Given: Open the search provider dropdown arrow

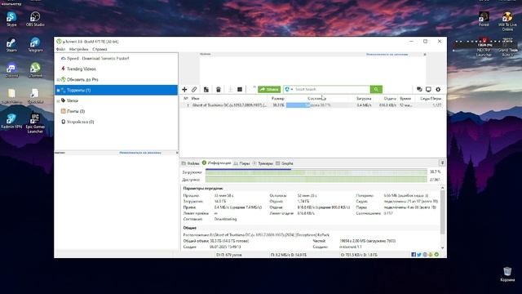Looking at the screenshot, I should (x=292, y=89).
